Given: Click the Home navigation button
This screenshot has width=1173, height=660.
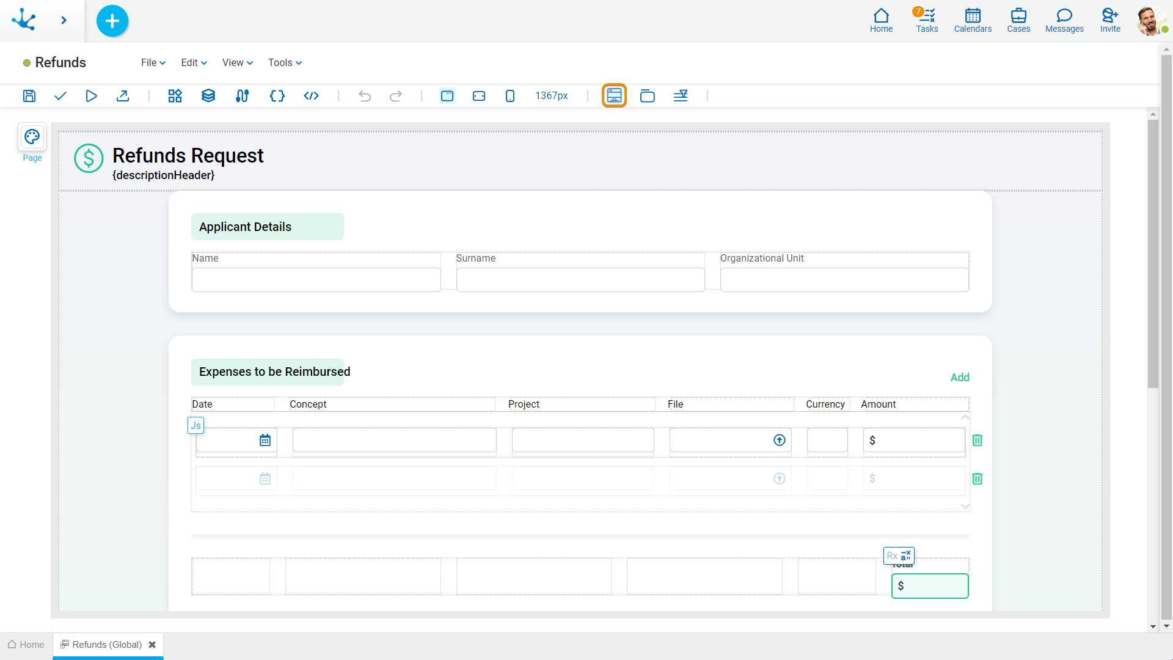Looking at the screenshot, I should (x=882, y=20).
